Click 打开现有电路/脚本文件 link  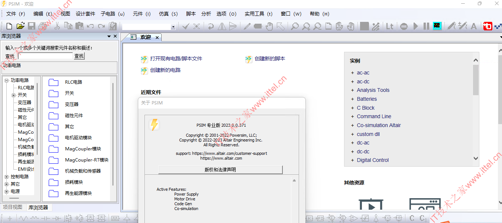tap(176, 59)
